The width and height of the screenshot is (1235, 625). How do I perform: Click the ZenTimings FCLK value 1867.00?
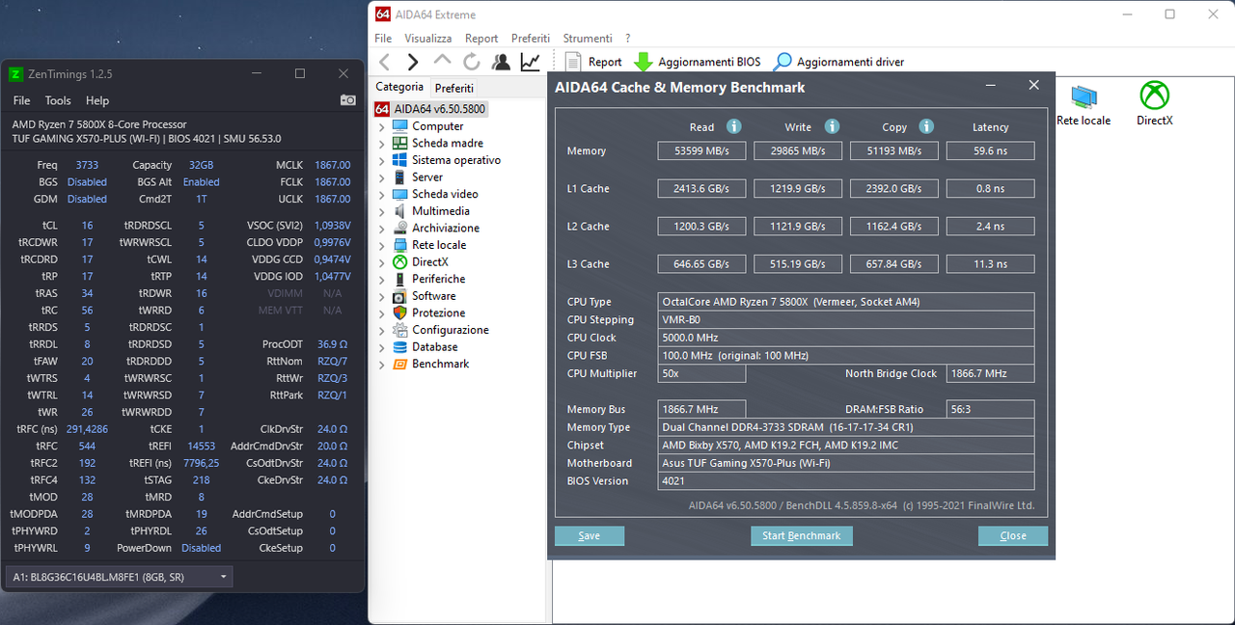coord(332,181)
